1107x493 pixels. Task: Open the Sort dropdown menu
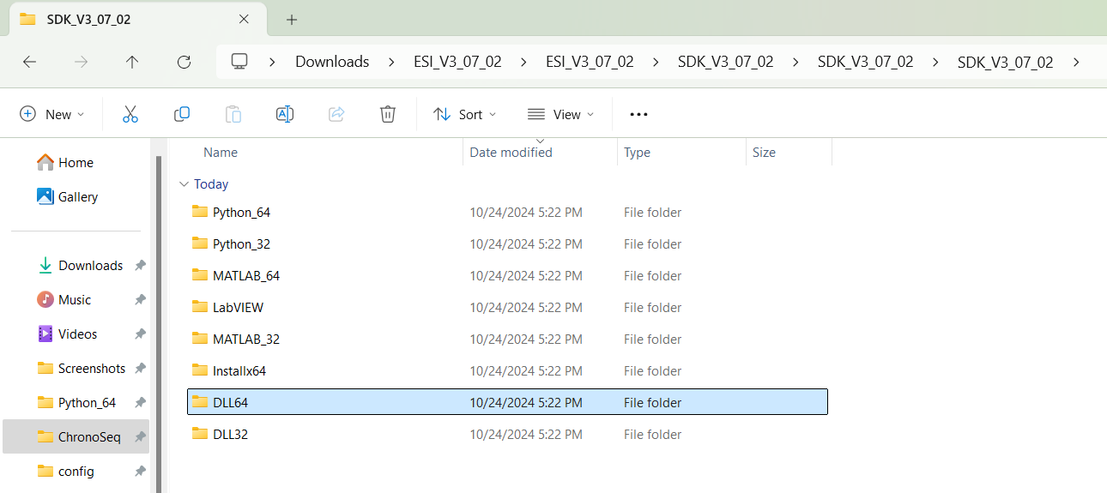(x=465, y=114)
